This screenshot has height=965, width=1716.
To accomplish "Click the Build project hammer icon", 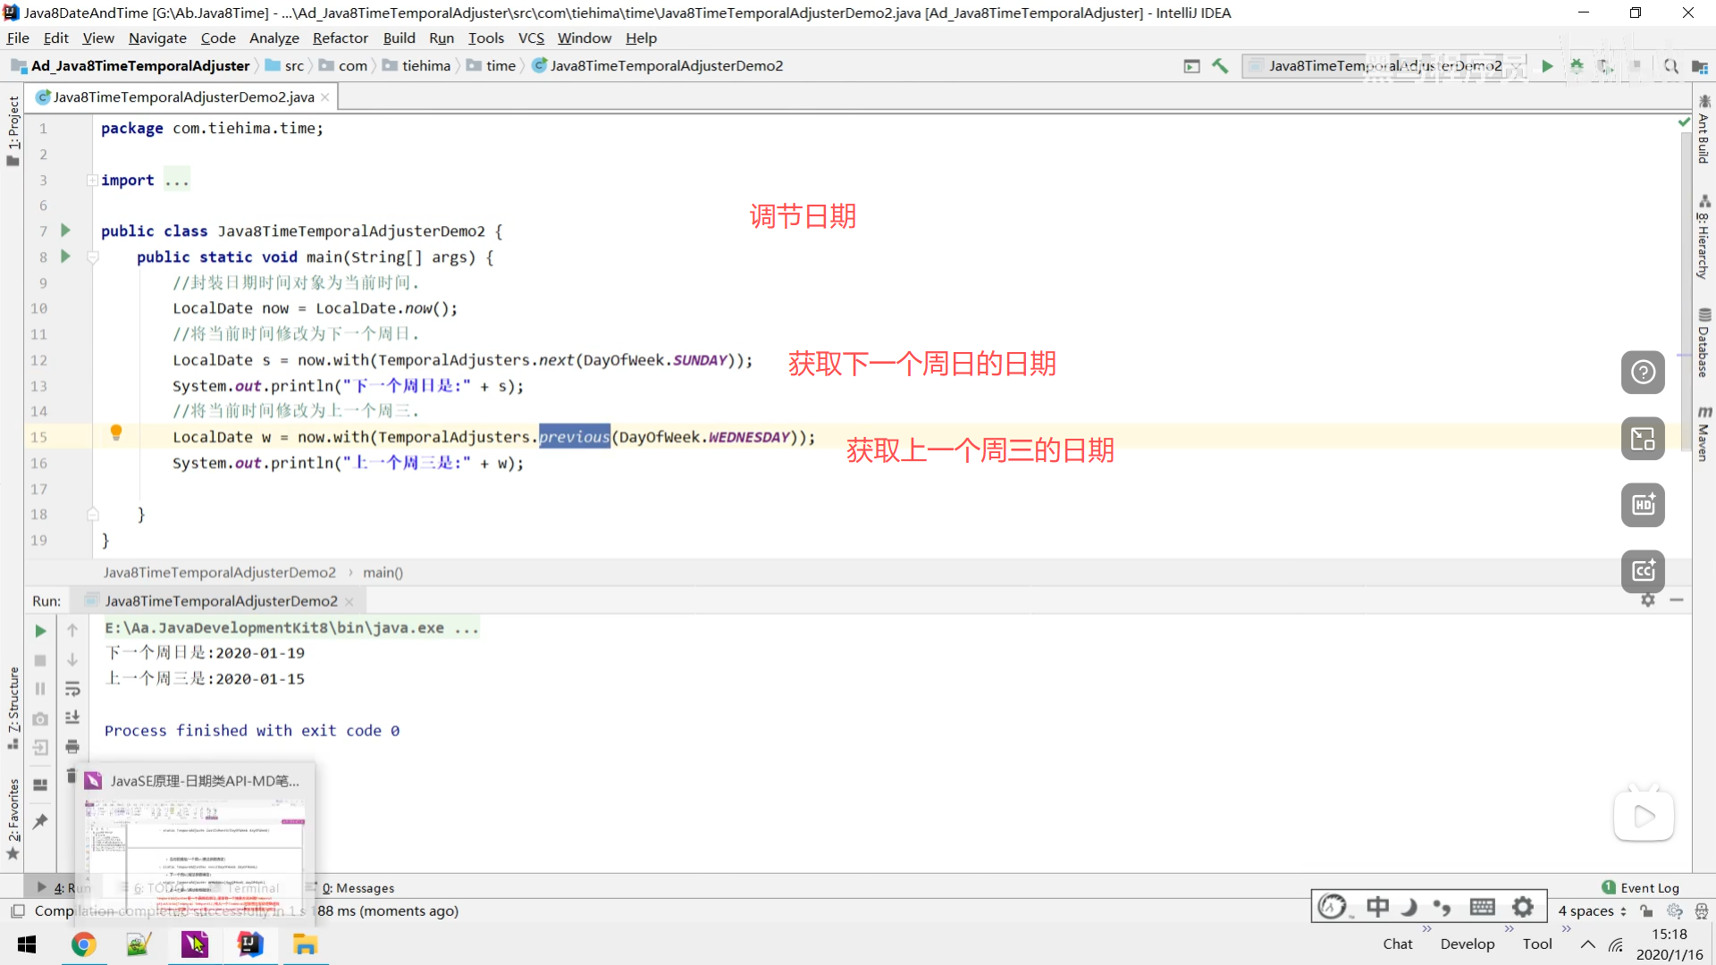I will [1220, 66].
